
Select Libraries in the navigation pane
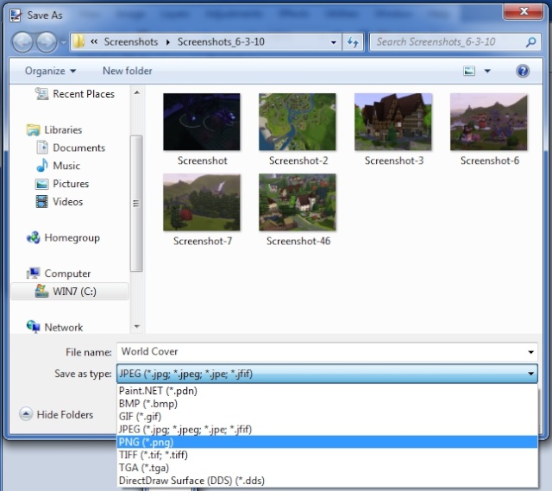63,130
